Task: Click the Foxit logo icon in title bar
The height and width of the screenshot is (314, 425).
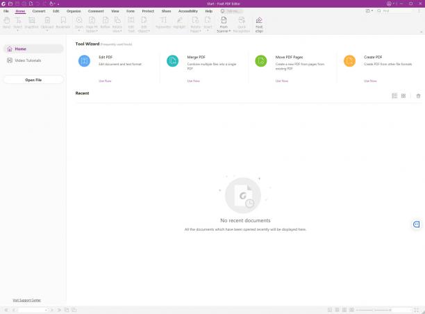Action: [3, 3]
